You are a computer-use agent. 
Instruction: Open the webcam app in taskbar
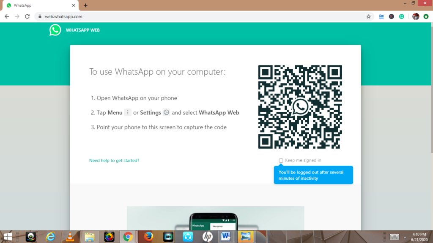click(x=30, y=237)
